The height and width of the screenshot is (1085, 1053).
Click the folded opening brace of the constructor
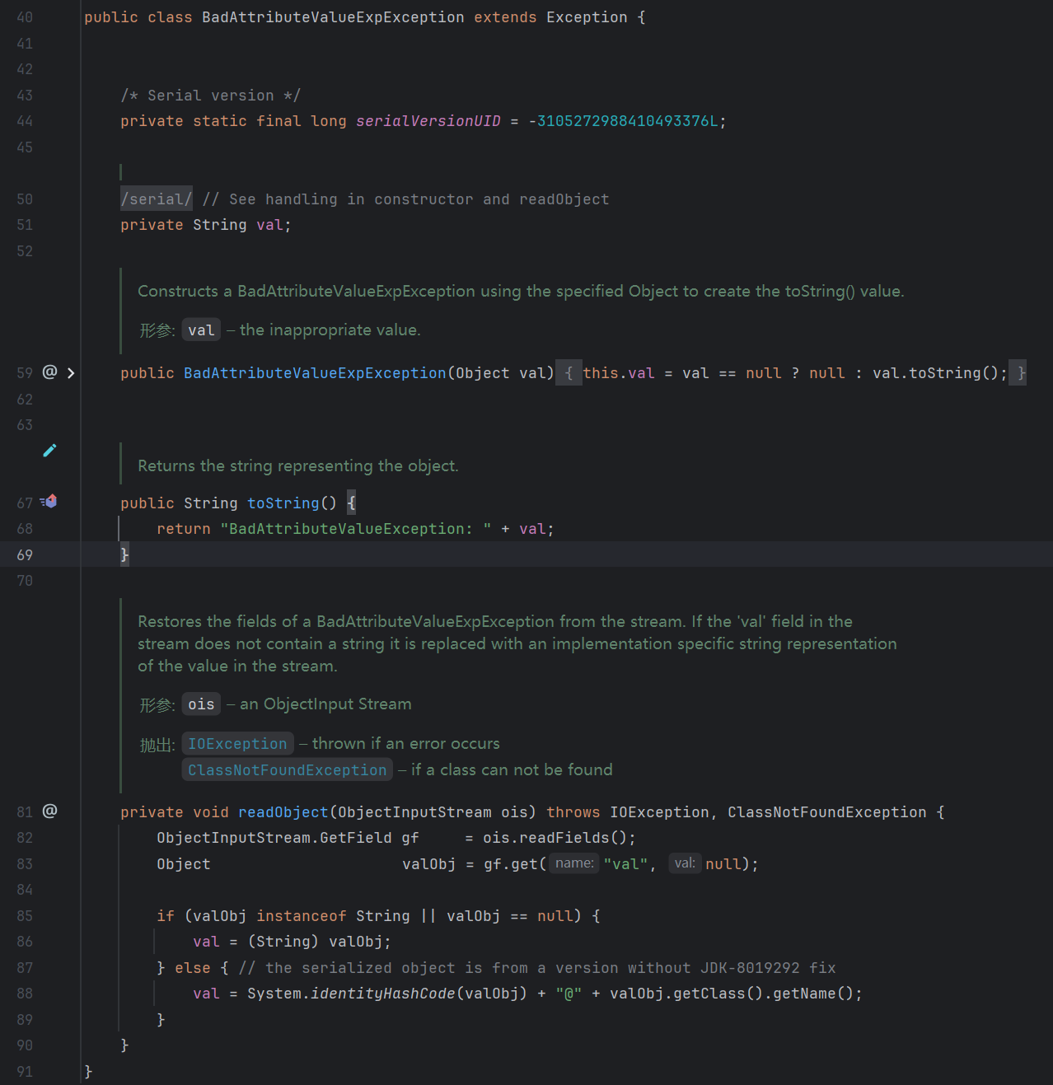(x=569, y=373)
